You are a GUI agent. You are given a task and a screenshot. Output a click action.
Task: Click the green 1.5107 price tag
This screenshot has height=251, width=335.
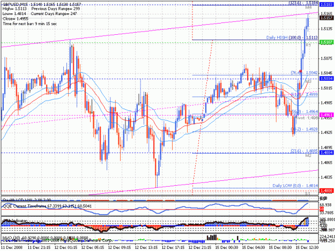pyautogui.click(x=326, y=42)
